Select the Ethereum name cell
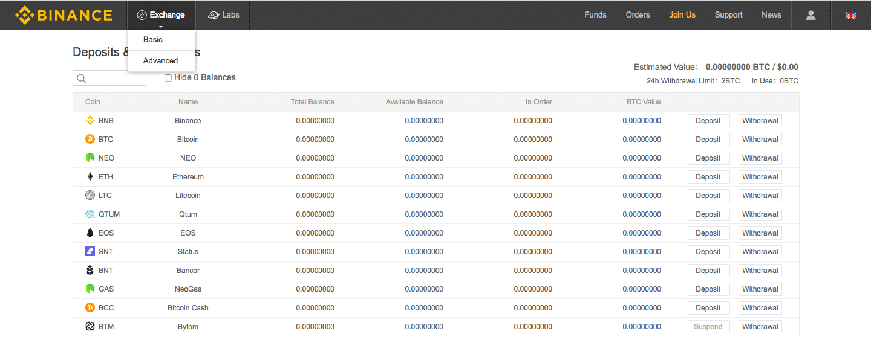 tap(188, 177)
